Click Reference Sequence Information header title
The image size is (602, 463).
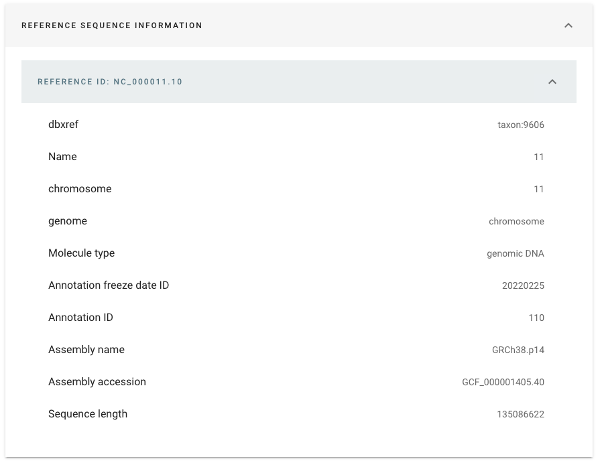pyautogui.click(x=112, y=25)
